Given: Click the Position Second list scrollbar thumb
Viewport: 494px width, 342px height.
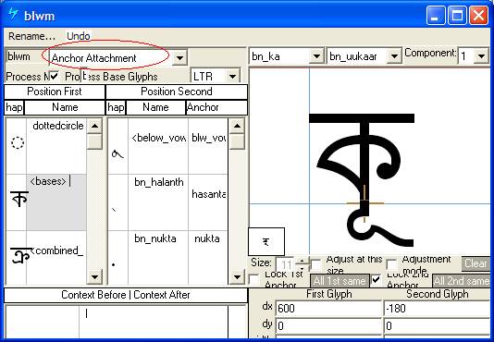Looking at the screenshot, I should pyautogui.click(x=237, y=141).
